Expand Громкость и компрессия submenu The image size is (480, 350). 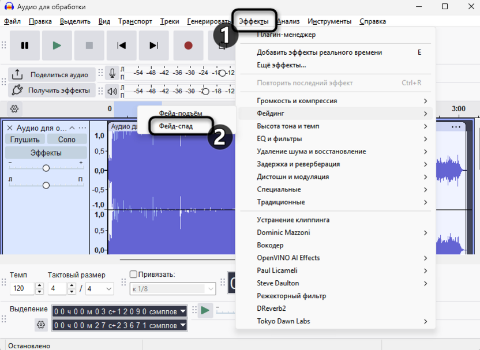click(x=336, y=101)
